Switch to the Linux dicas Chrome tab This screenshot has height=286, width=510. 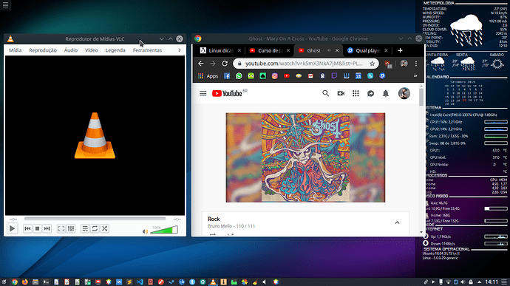(x=220, y=50)
